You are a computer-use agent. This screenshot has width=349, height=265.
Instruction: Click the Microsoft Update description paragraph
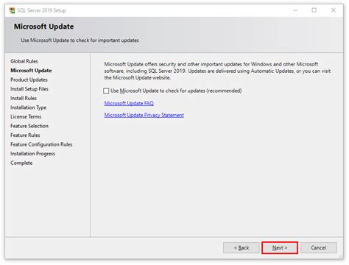pos(217,71)
